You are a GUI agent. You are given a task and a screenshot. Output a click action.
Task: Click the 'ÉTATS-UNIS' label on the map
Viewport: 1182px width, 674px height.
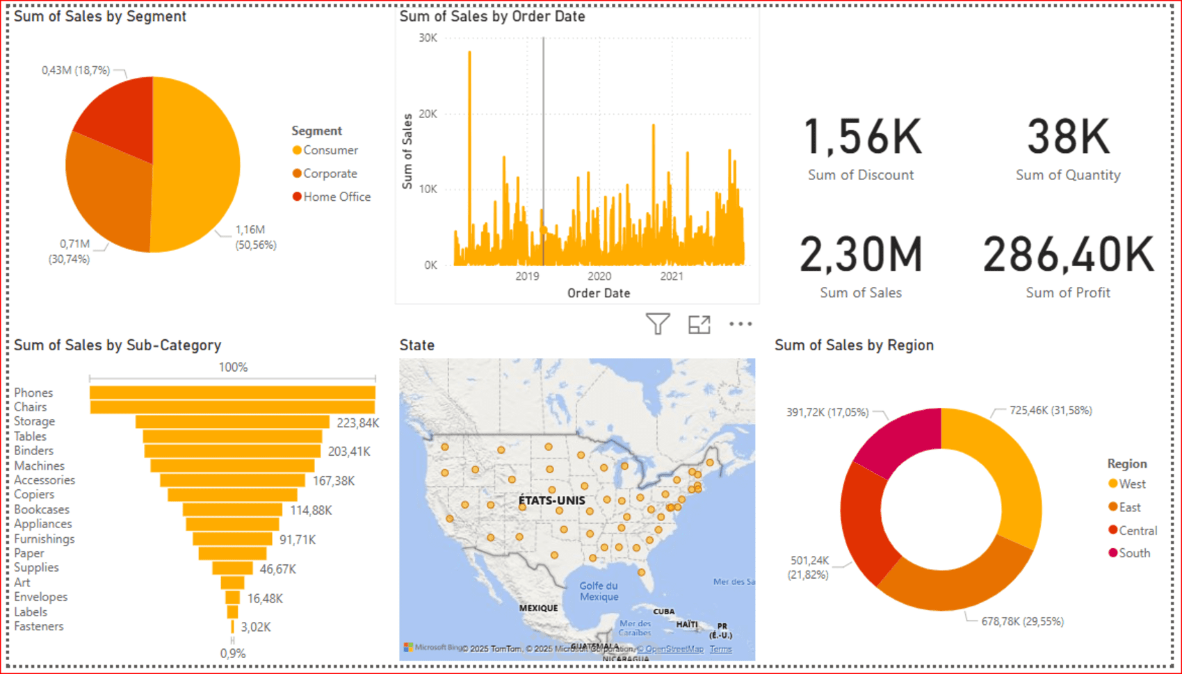pos(552,500)
